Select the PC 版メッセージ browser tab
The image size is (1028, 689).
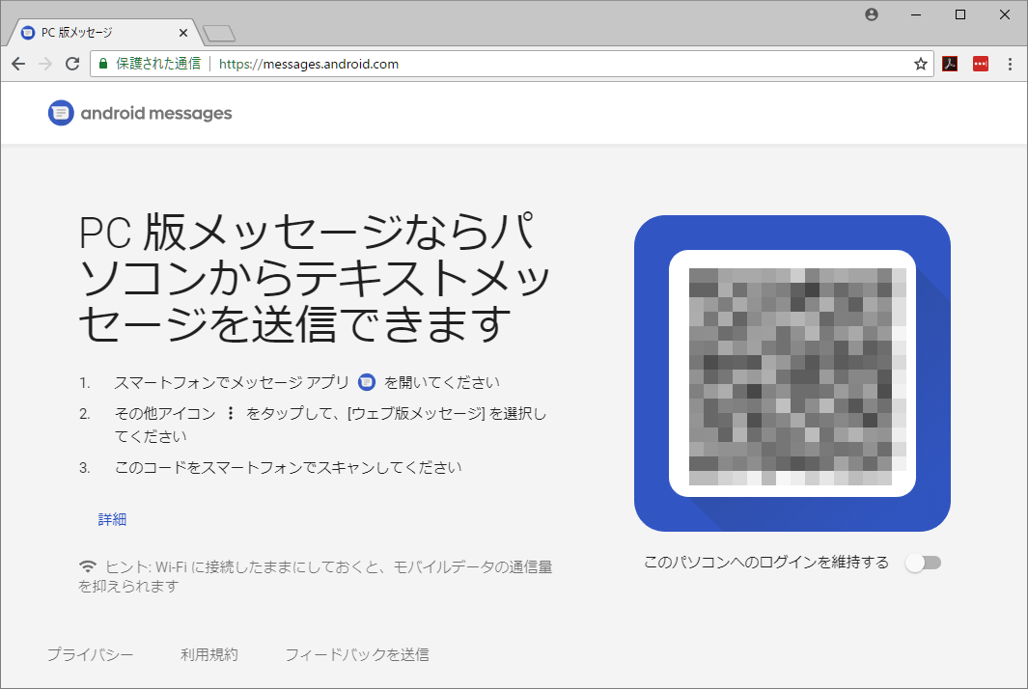97,32
